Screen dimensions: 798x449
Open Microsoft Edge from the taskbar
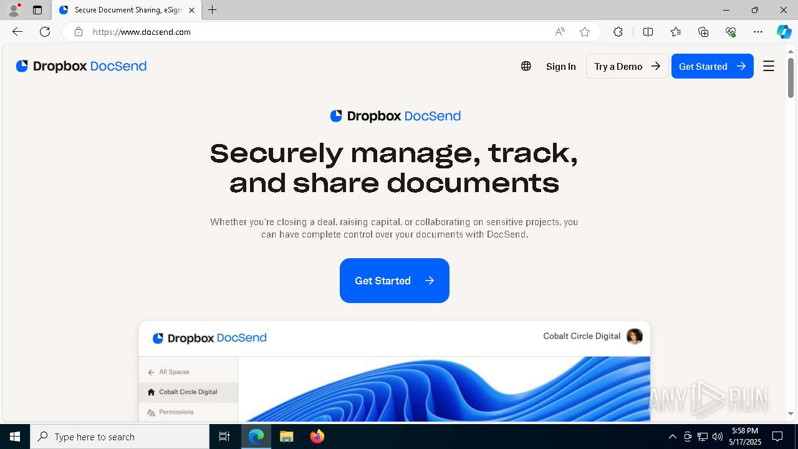click(256, 437)
